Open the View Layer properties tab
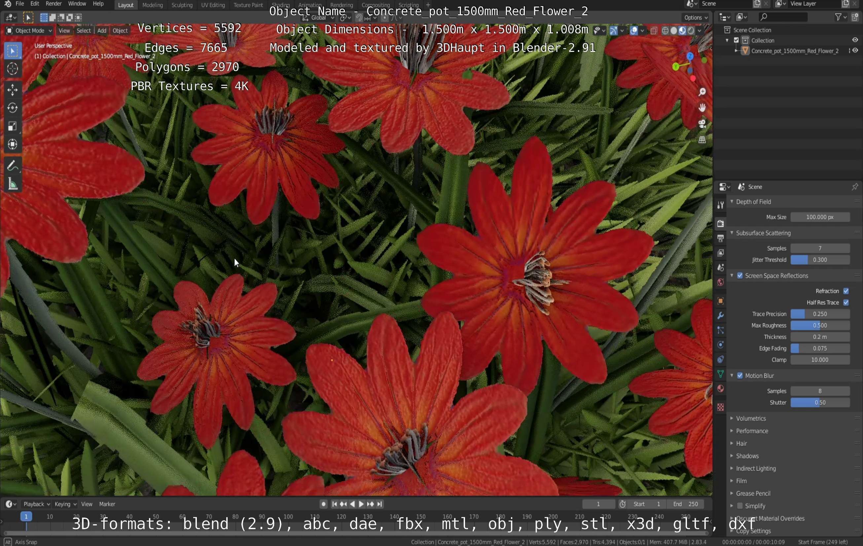Screen dimensions: 863x546 pyautogui.click(x=720, y=253)
